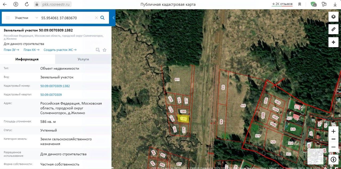Viewport: 341px width, 169px height.
Task: Click the Земельный участок 50:09:0070309:1382 heading
Action: tap(38, 30)
